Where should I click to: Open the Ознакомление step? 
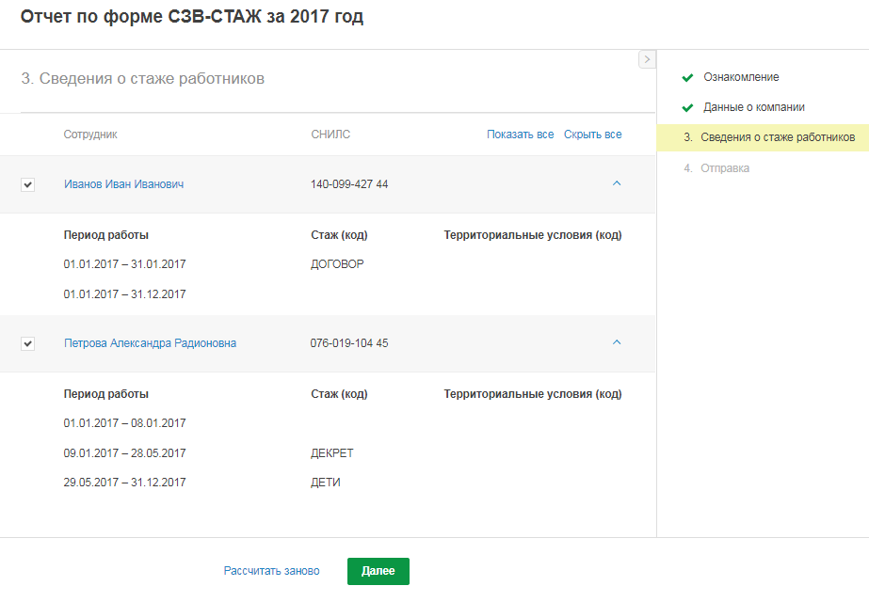coord(741,77)
